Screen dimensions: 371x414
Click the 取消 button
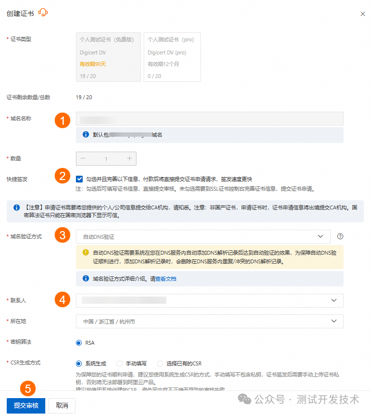pos(62,405)
